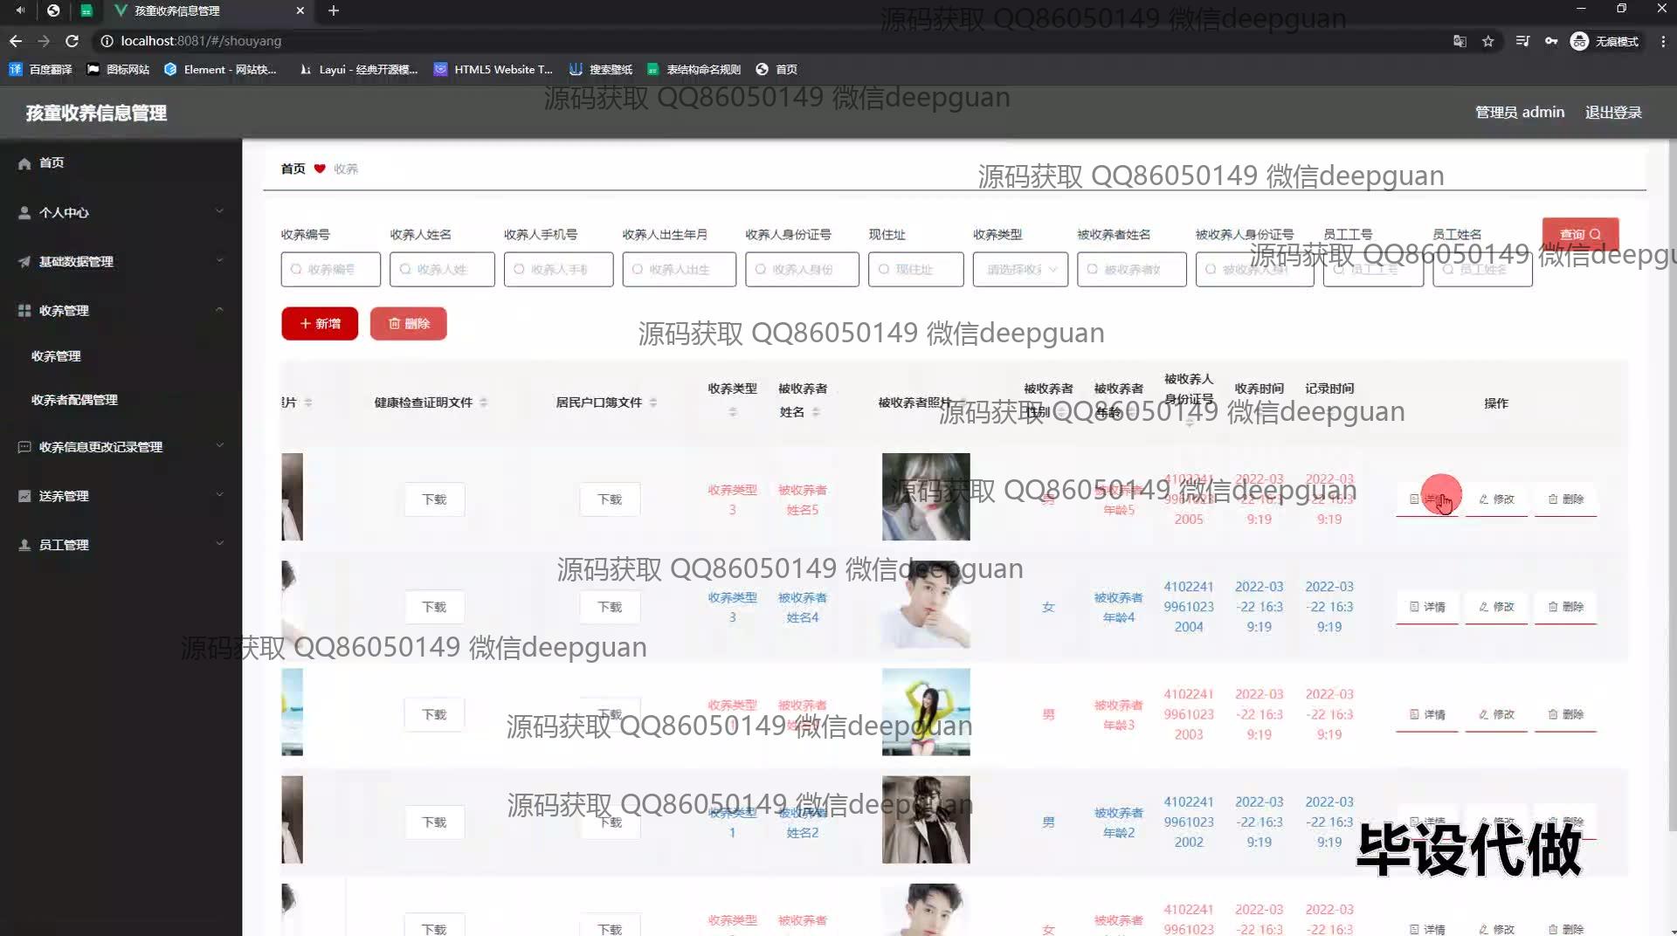The width and height of the screenshot is (1677, 936).
Task: Open new browser tab with plus icon
Action: tap(333, 10)
